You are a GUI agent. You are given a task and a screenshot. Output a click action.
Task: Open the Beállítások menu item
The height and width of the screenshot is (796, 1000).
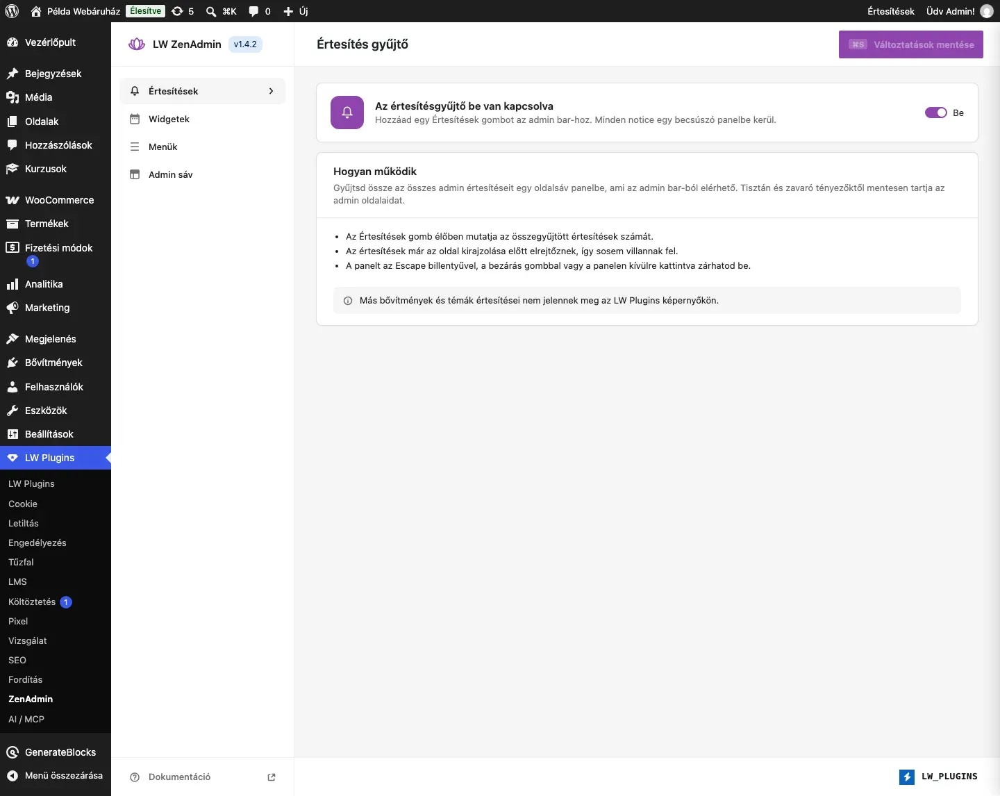(x=56, y=434)
